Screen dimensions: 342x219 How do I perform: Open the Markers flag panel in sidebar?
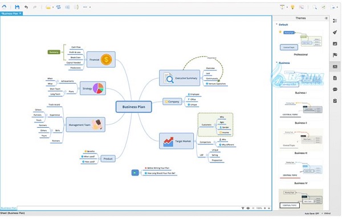click(335, 55)
